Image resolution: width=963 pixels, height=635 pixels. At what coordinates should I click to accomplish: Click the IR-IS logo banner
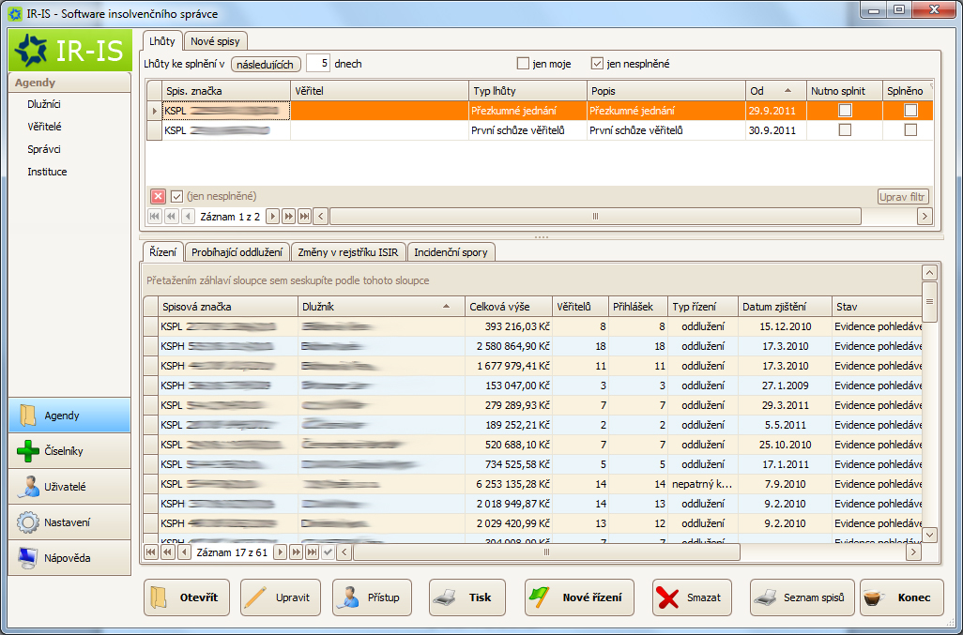70,51
